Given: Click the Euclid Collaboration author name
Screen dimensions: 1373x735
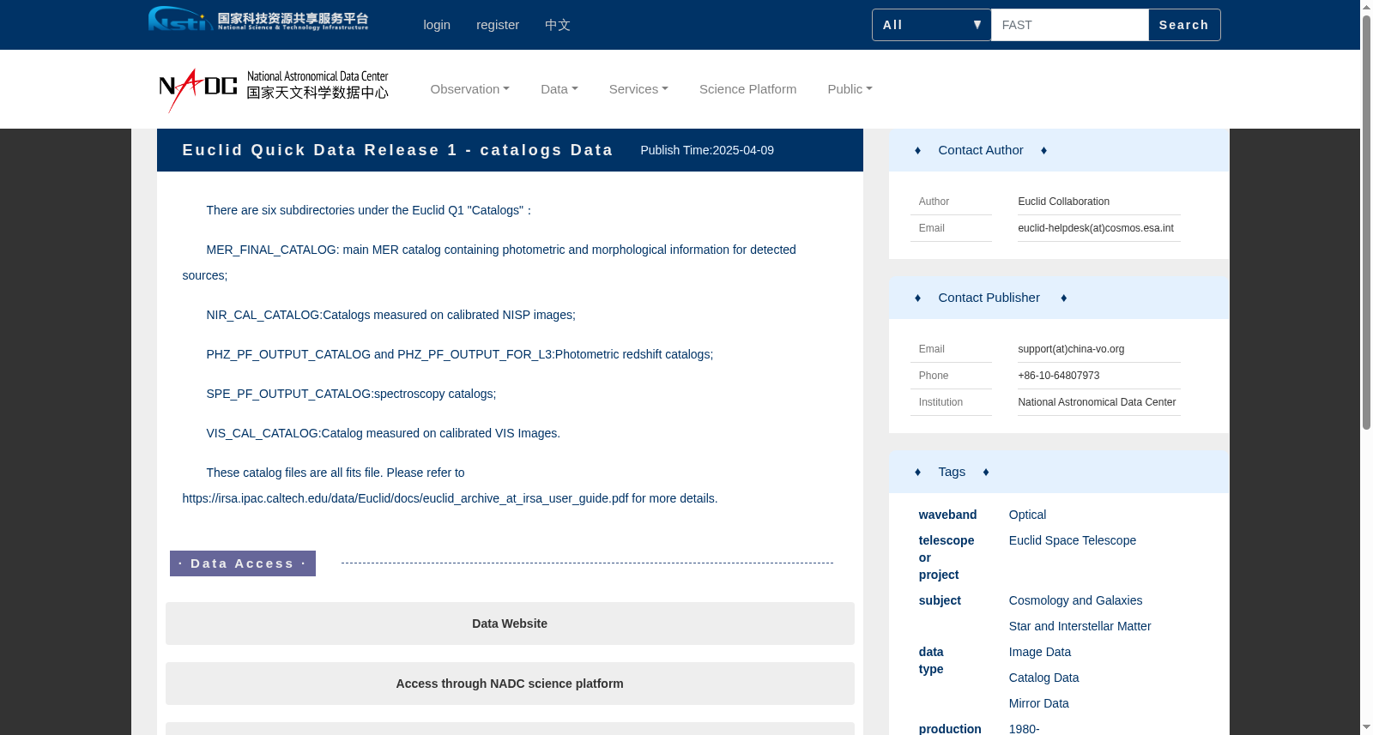Looking at the screenshot, I should [1063, 202].
